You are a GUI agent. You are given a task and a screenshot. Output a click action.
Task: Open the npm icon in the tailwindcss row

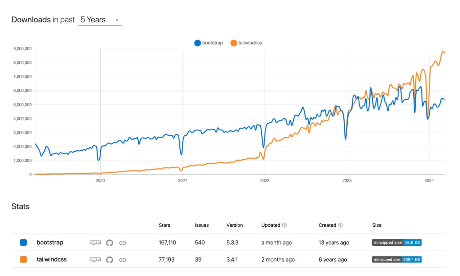click(x=95, y=260)
